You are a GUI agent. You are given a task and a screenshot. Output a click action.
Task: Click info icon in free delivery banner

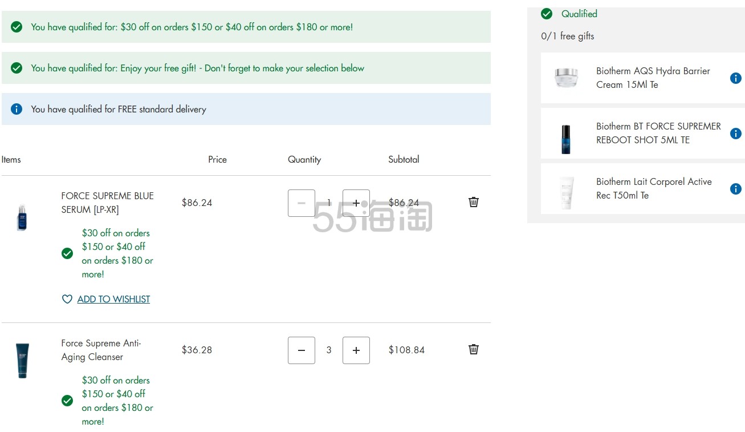click(x=17, y=109)
